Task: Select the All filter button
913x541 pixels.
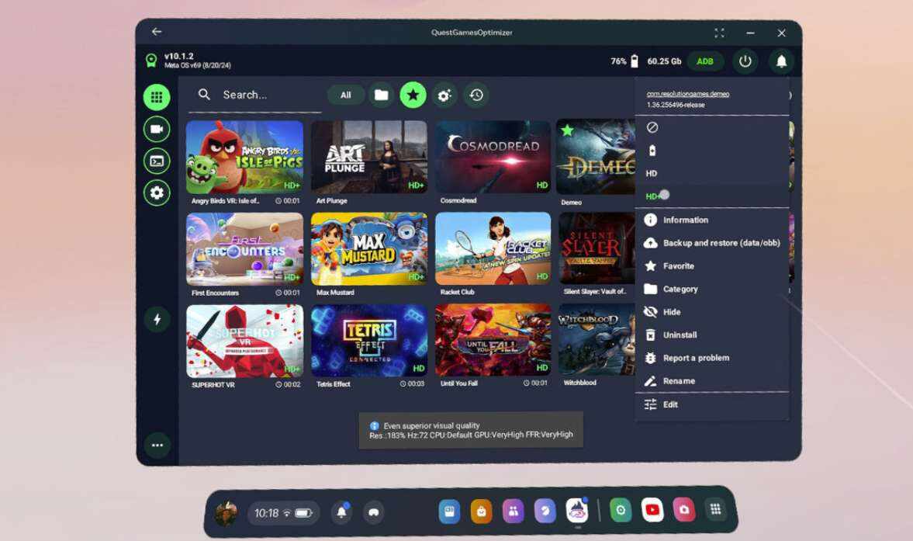Action: [x=346, y=95]
